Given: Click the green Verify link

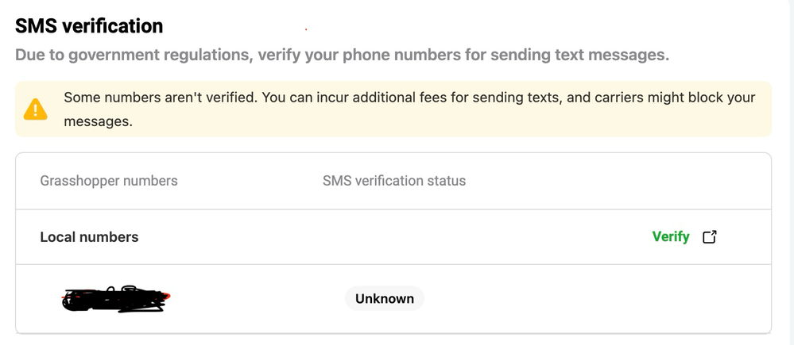Looking at the screenshot, I should pyautogui.click(x=671, y=236).
